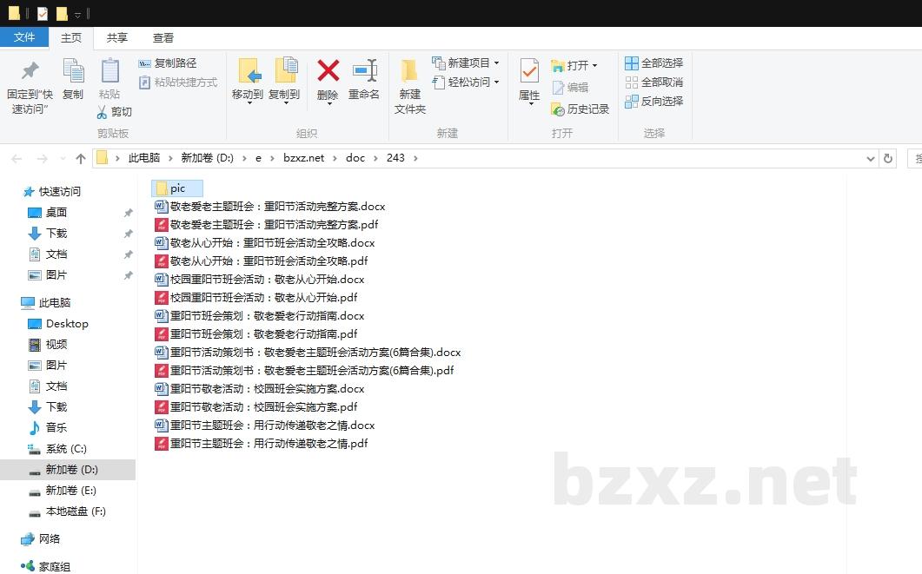Open the 文件 (File) menu
Screen dimensions: 922x574
pos(25,37)
